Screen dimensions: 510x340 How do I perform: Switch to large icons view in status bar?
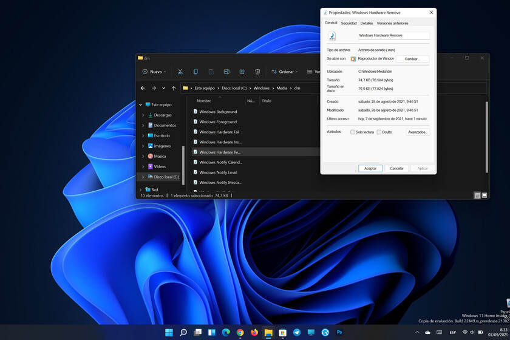[x=484, y=195]
